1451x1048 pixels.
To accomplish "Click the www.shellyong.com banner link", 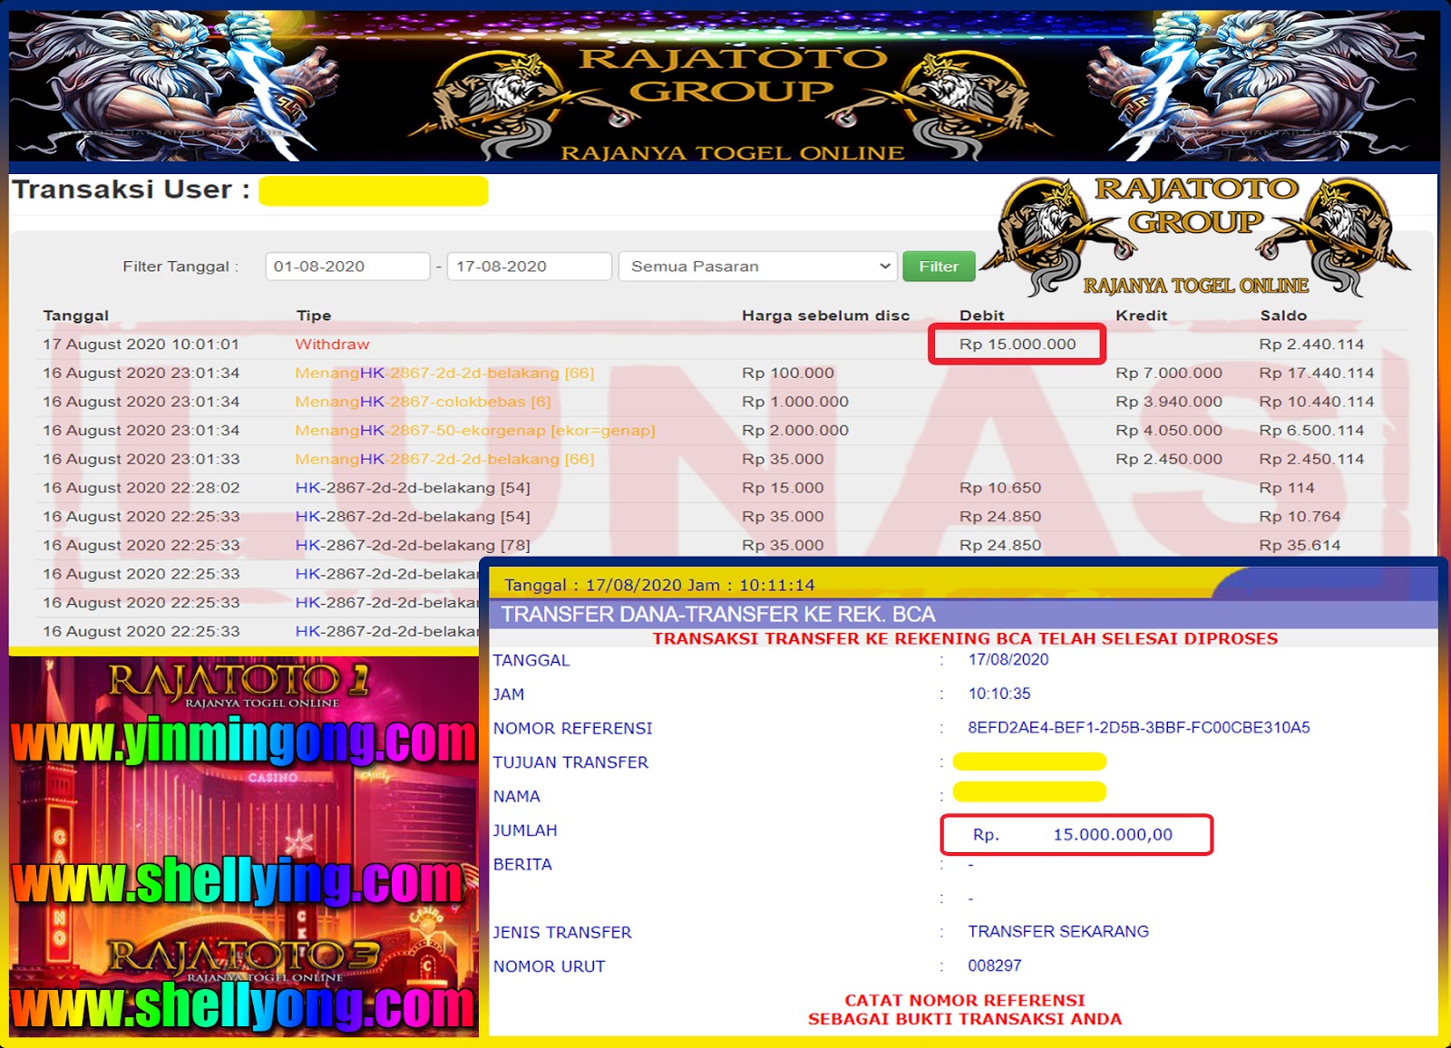I will [243, 1005].
